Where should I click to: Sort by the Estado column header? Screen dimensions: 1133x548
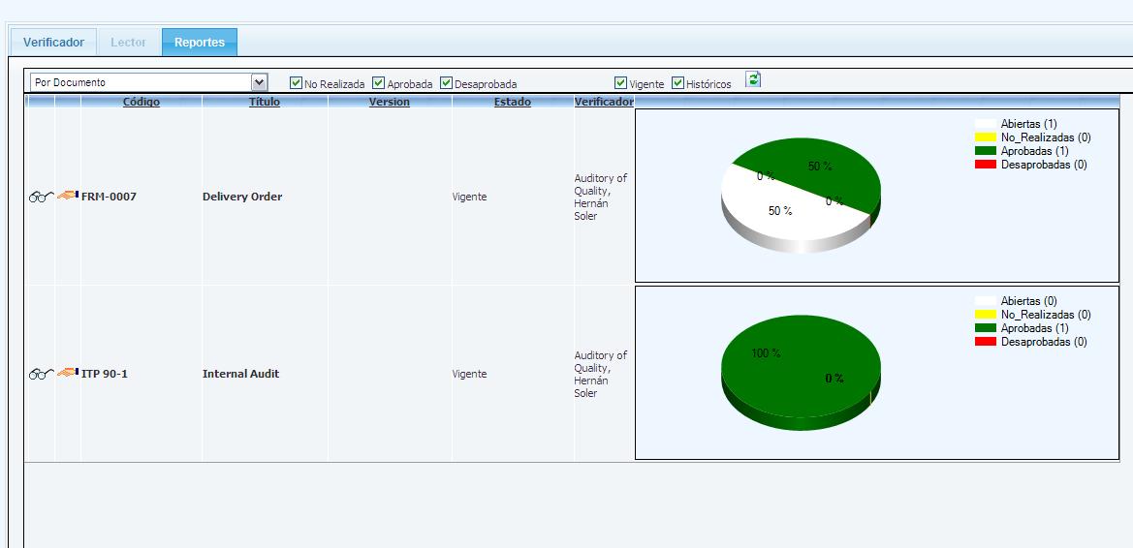tap(513, 102)
